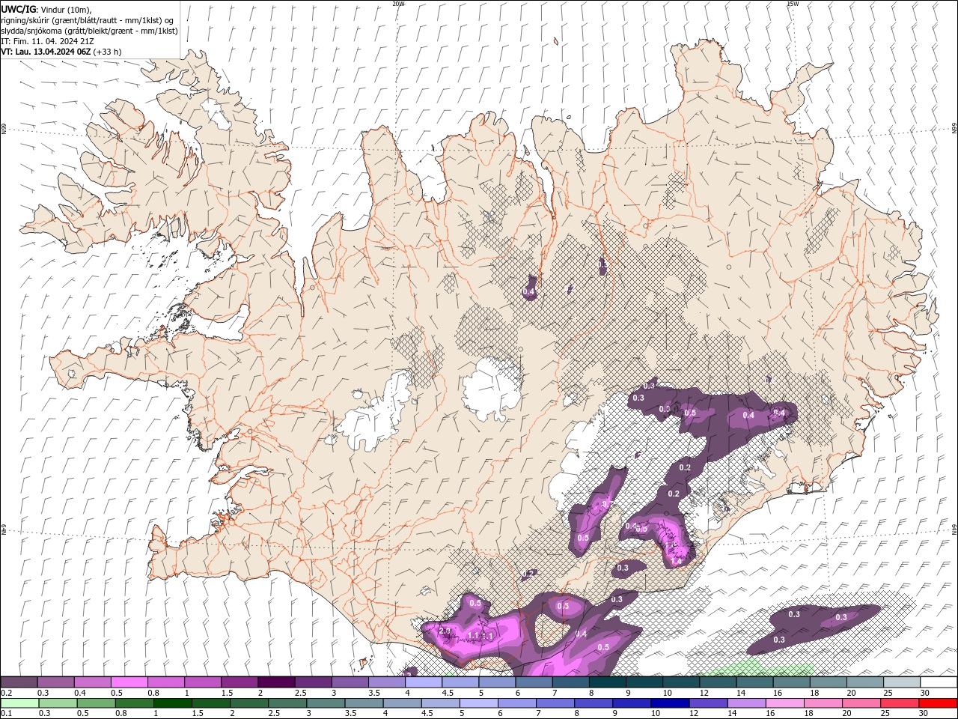958x719 pixels.
Task: Click the 0.2–0.3 dark mauve snow legend swatch
Action: [x=19, y=682]
